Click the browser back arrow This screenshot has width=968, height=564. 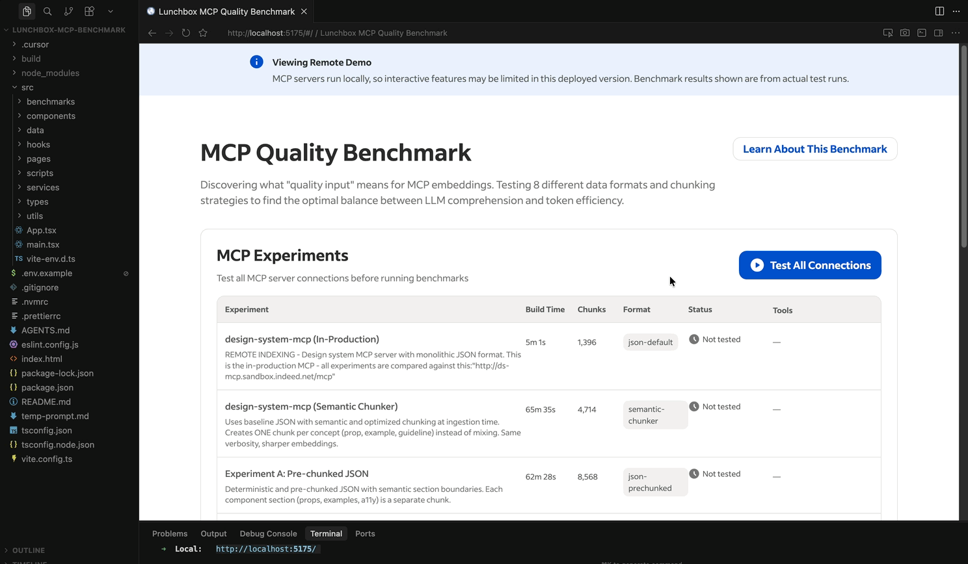[x=152, y=32]
